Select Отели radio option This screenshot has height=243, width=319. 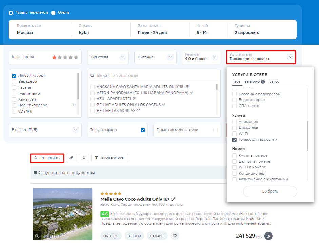tap(53, 13)
